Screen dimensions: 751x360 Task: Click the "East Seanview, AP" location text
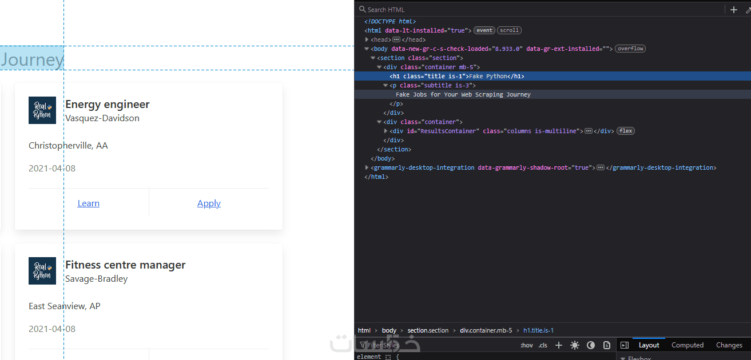(65, 306)
